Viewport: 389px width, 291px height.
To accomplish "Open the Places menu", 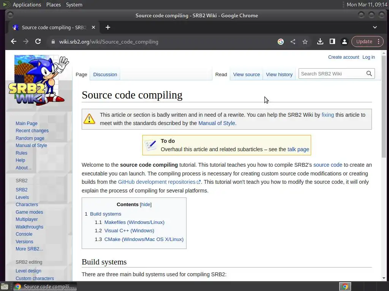I will (x=53, y=5).
